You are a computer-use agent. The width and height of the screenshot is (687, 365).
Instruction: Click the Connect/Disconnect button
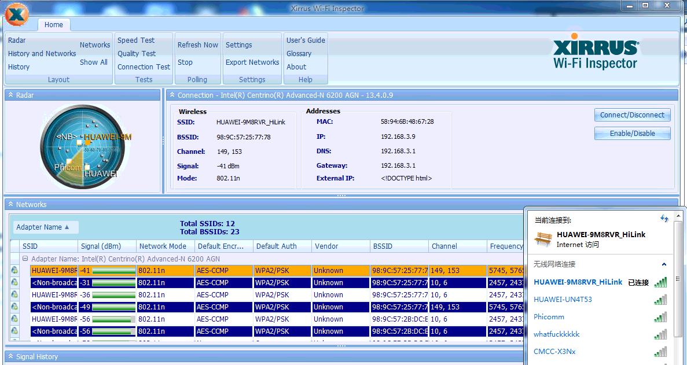[x=632, y=115]
